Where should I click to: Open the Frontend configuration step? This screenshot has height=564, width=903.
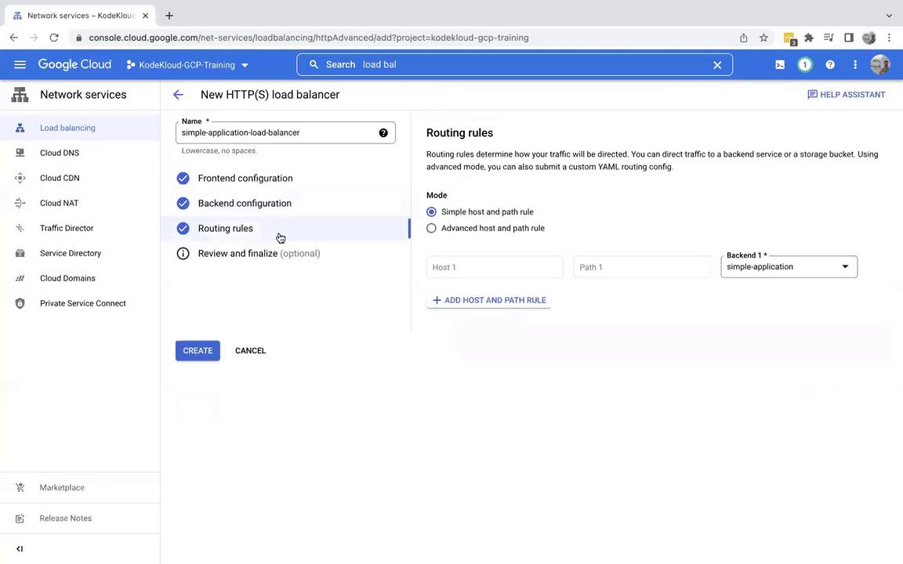click(x=245, y=179)
